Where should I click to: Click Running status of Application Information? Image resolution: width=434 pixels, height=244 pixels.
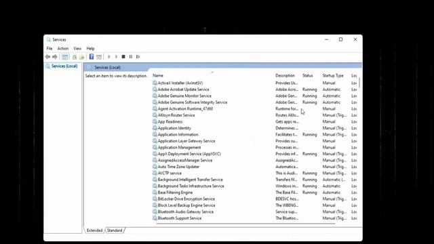pos(309,134)
